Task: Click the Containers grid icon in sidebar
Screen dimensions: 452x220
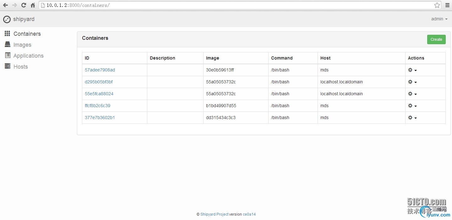Action: pyautogui.click(x=7, y=34)
